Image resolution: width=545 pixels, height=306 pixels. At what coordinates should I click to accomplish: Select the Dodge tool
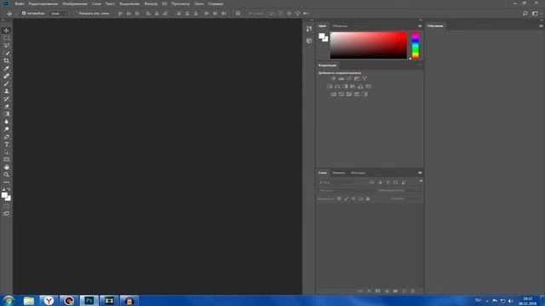6,129
